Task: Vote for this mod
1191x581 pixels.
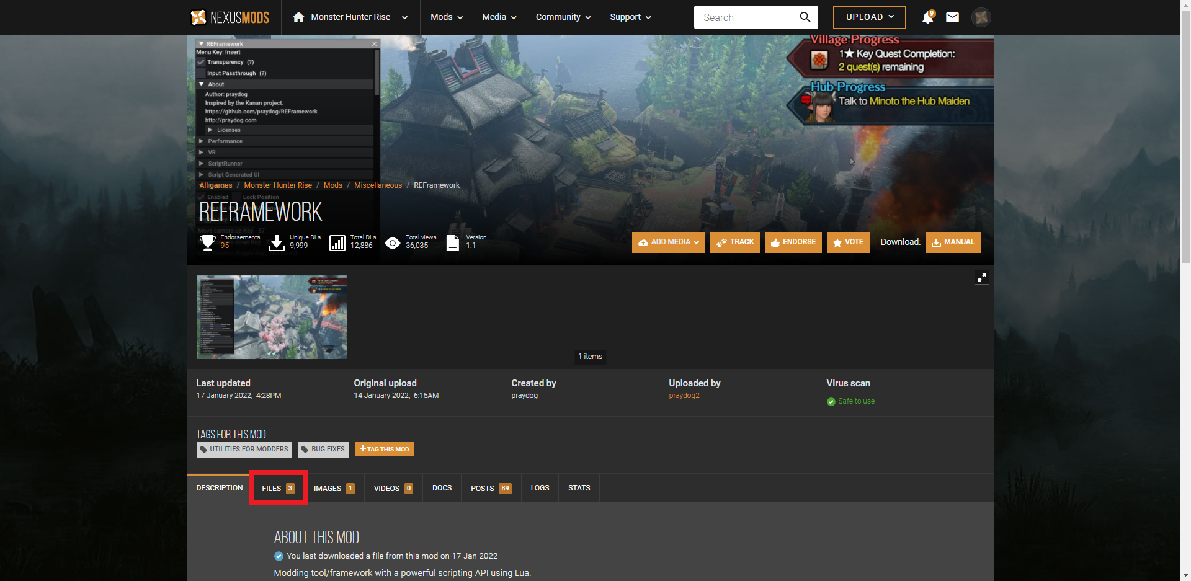Action: [848, 242]
